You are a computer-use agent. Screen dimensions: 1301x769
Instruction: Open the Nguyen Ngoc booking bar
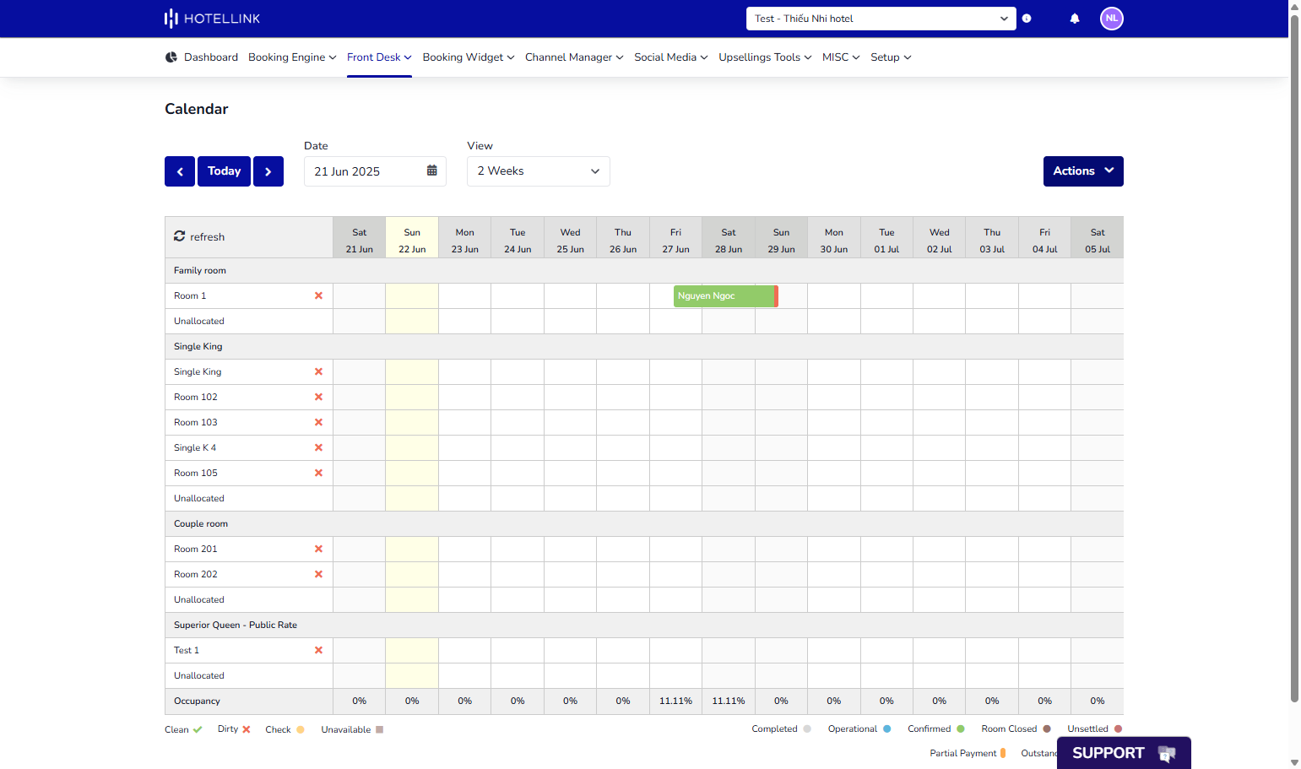pos(725,295)
